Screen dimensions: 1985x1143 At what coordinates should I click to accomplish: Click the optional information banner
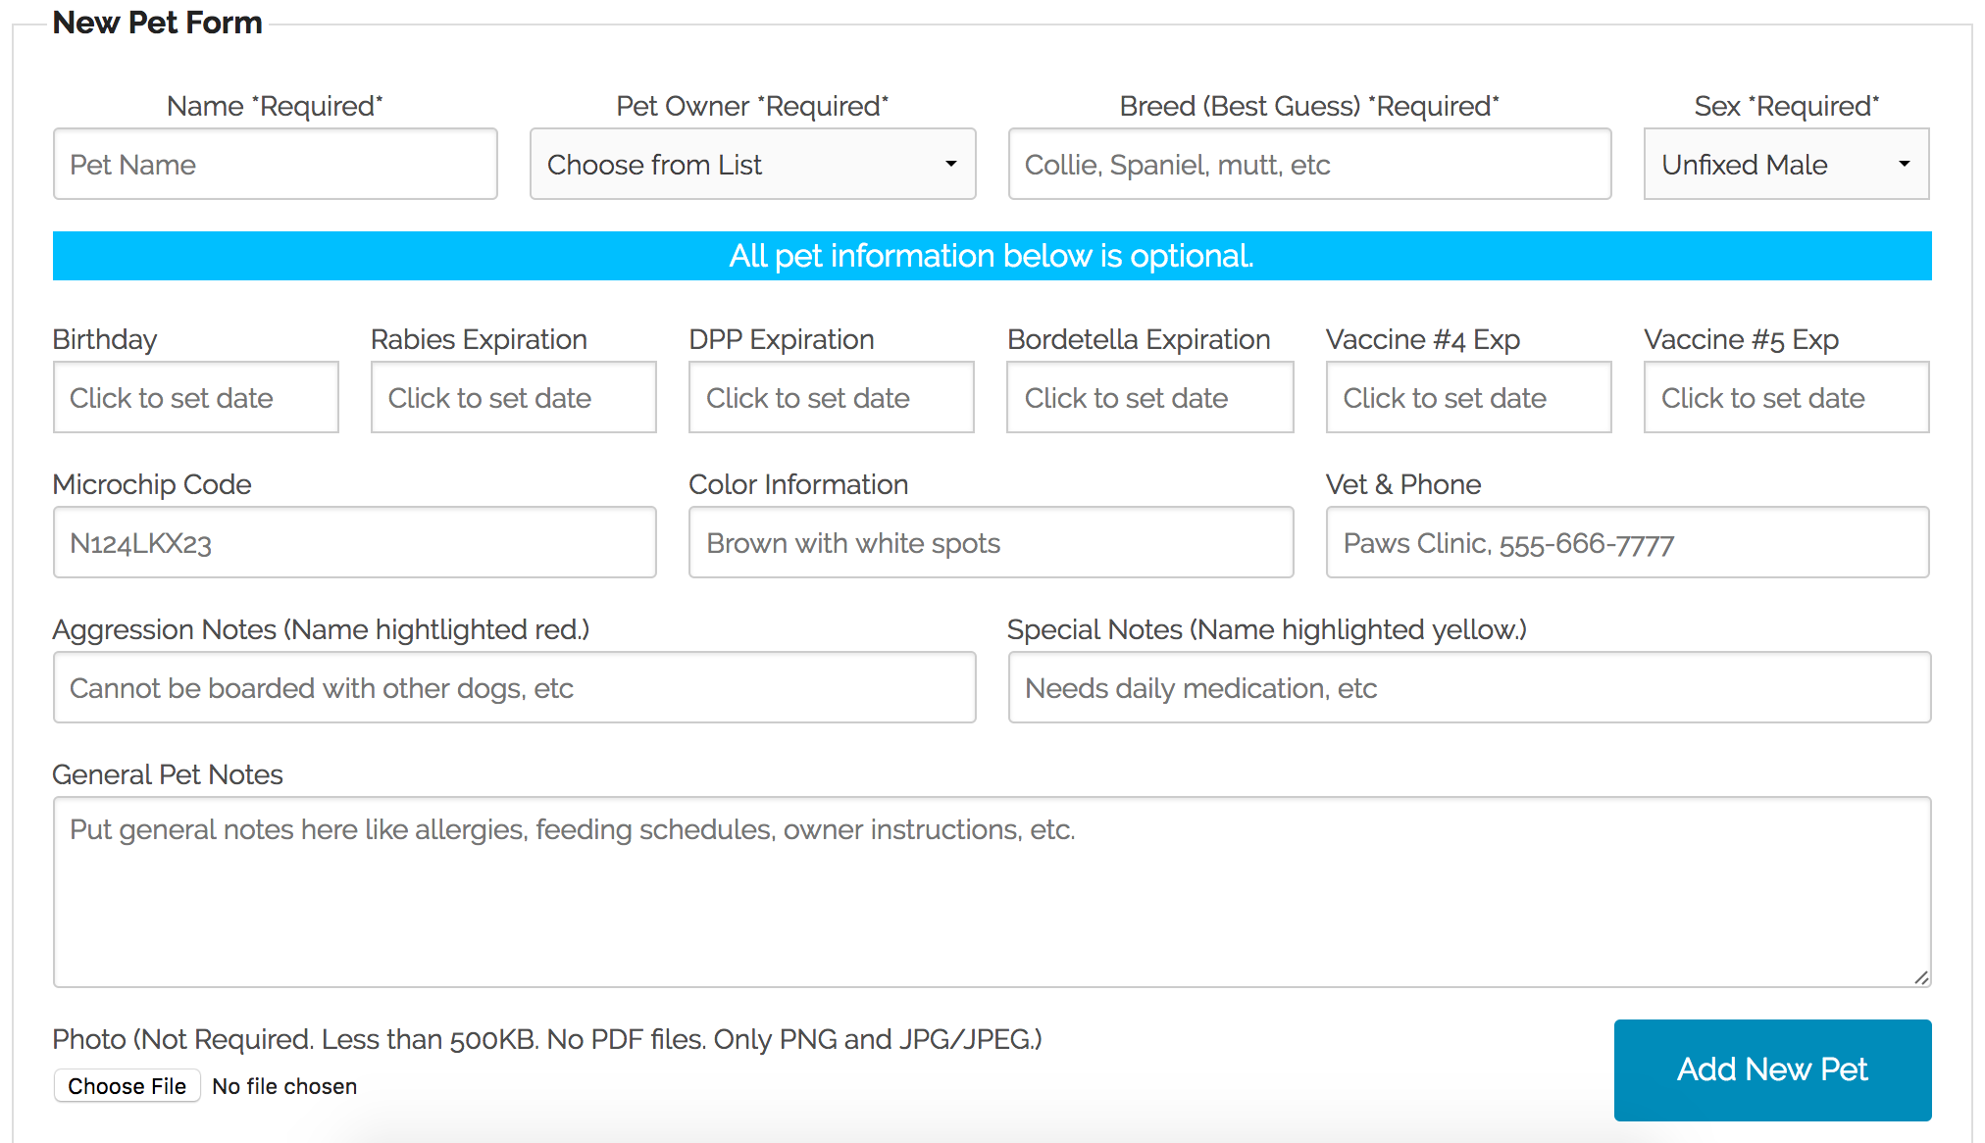[x=991, y=255]
